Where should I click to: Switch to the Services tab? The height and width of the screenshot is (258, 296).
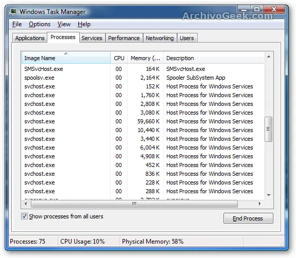92,38
